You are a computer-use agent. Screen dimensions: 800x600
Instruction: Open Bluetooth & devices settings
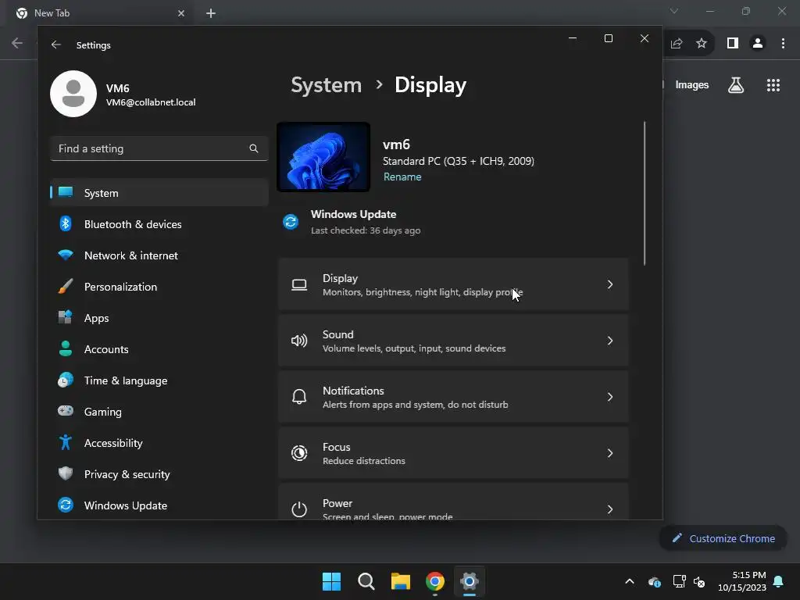pyautogui.click(x=159, y=224)
